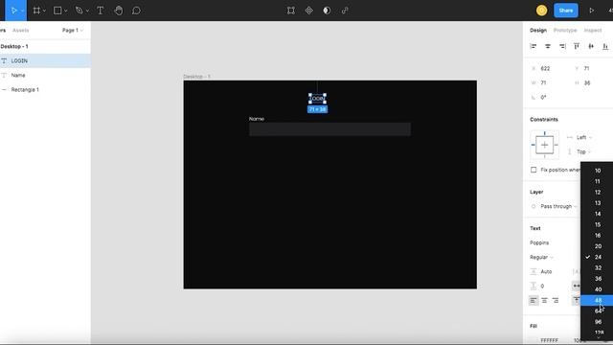Click Align right icon
The image size is (613, 345).
pos(562,46)
